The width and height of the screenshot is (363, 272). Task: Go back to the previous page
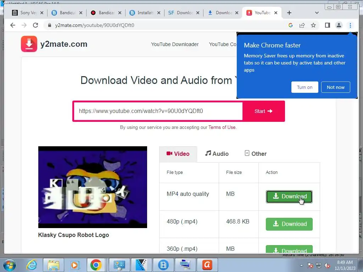click(x=13, y=25)
